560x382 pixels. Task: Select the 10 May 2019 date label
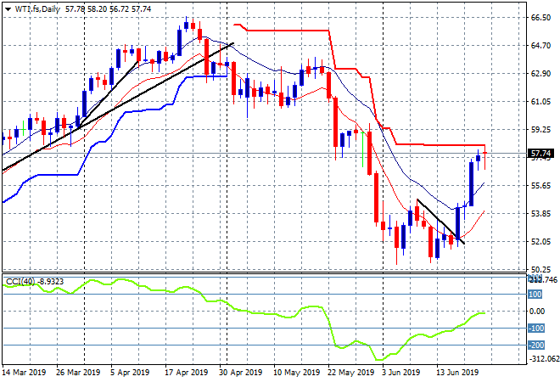pyautogui.click(x=296, y=373)
